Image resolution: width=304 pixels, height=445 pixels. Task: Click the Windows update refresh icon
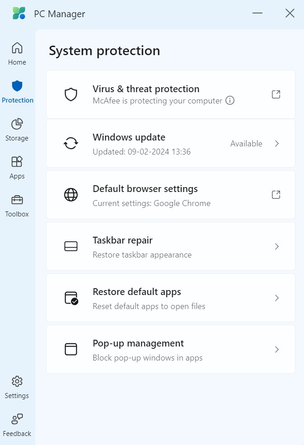(x=71, y=143)
